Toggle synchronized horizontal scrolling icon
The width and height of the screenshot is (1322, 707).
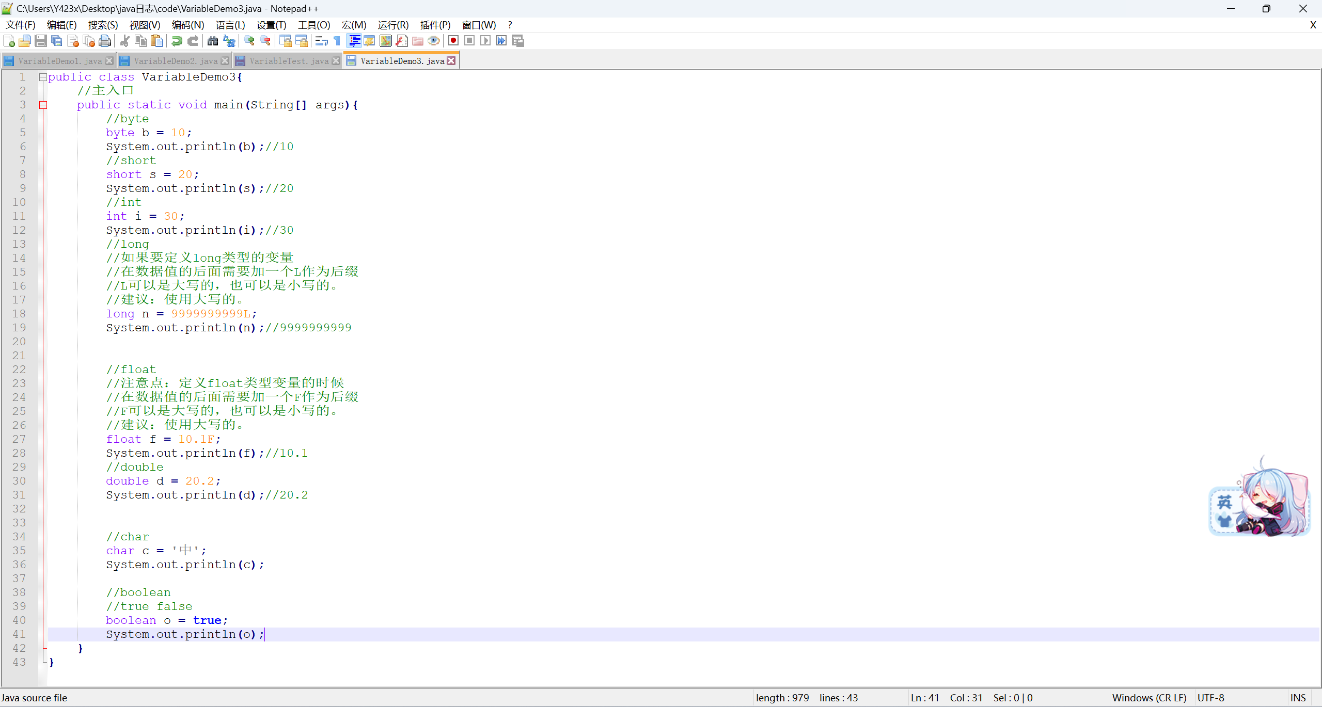click(x=301, y=41)
